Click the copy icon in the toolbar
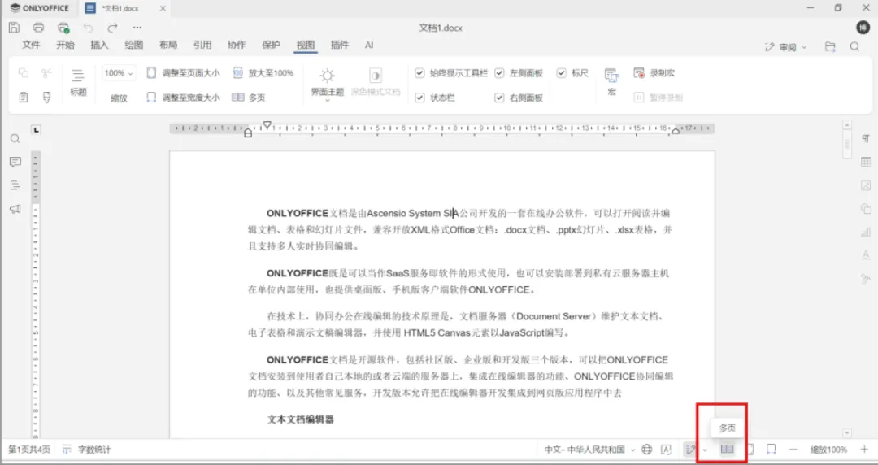The height and width of the screenshot is (465, 878). pyautogui.click(x=24, y=73)
